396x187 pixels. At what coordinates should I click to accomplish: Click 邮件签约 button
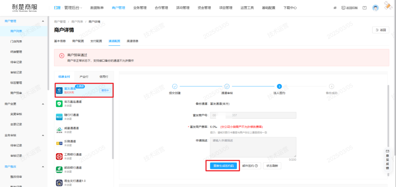250,166
